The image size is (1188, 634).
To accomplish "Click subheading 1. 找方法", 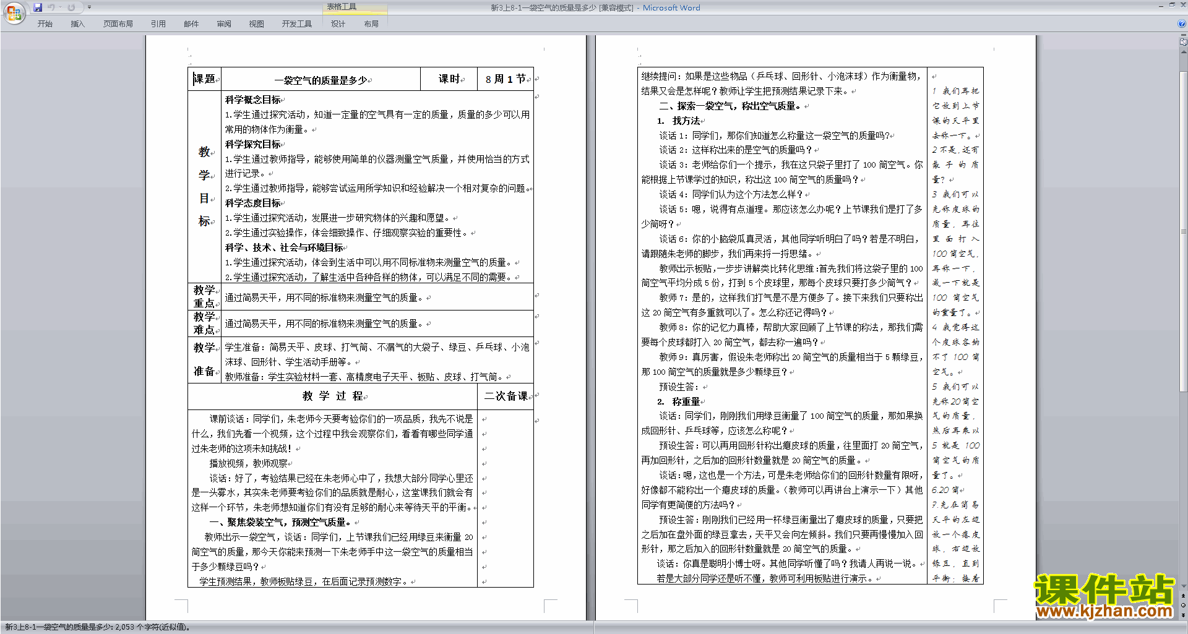I will coord(679,121).
